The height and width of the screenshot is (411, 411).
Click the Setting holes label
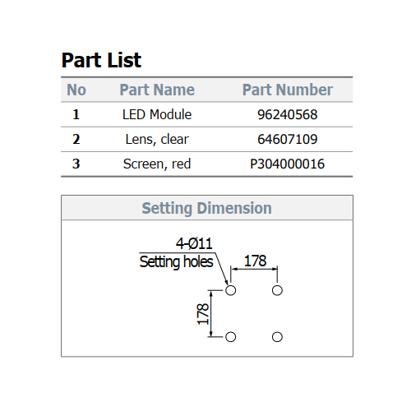(x=176, y=261)
